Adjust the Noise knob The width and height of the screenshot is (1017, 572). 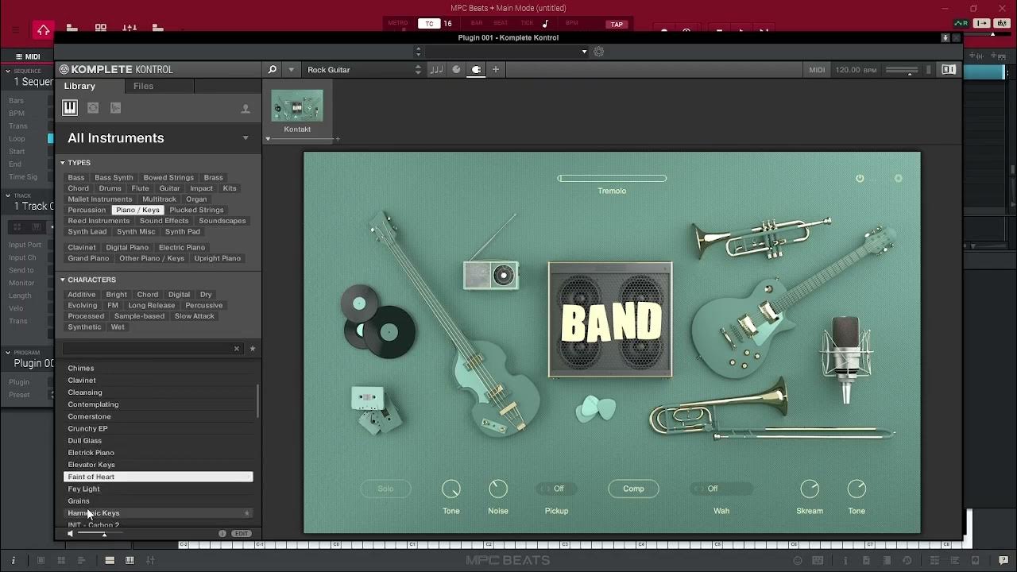498,489
